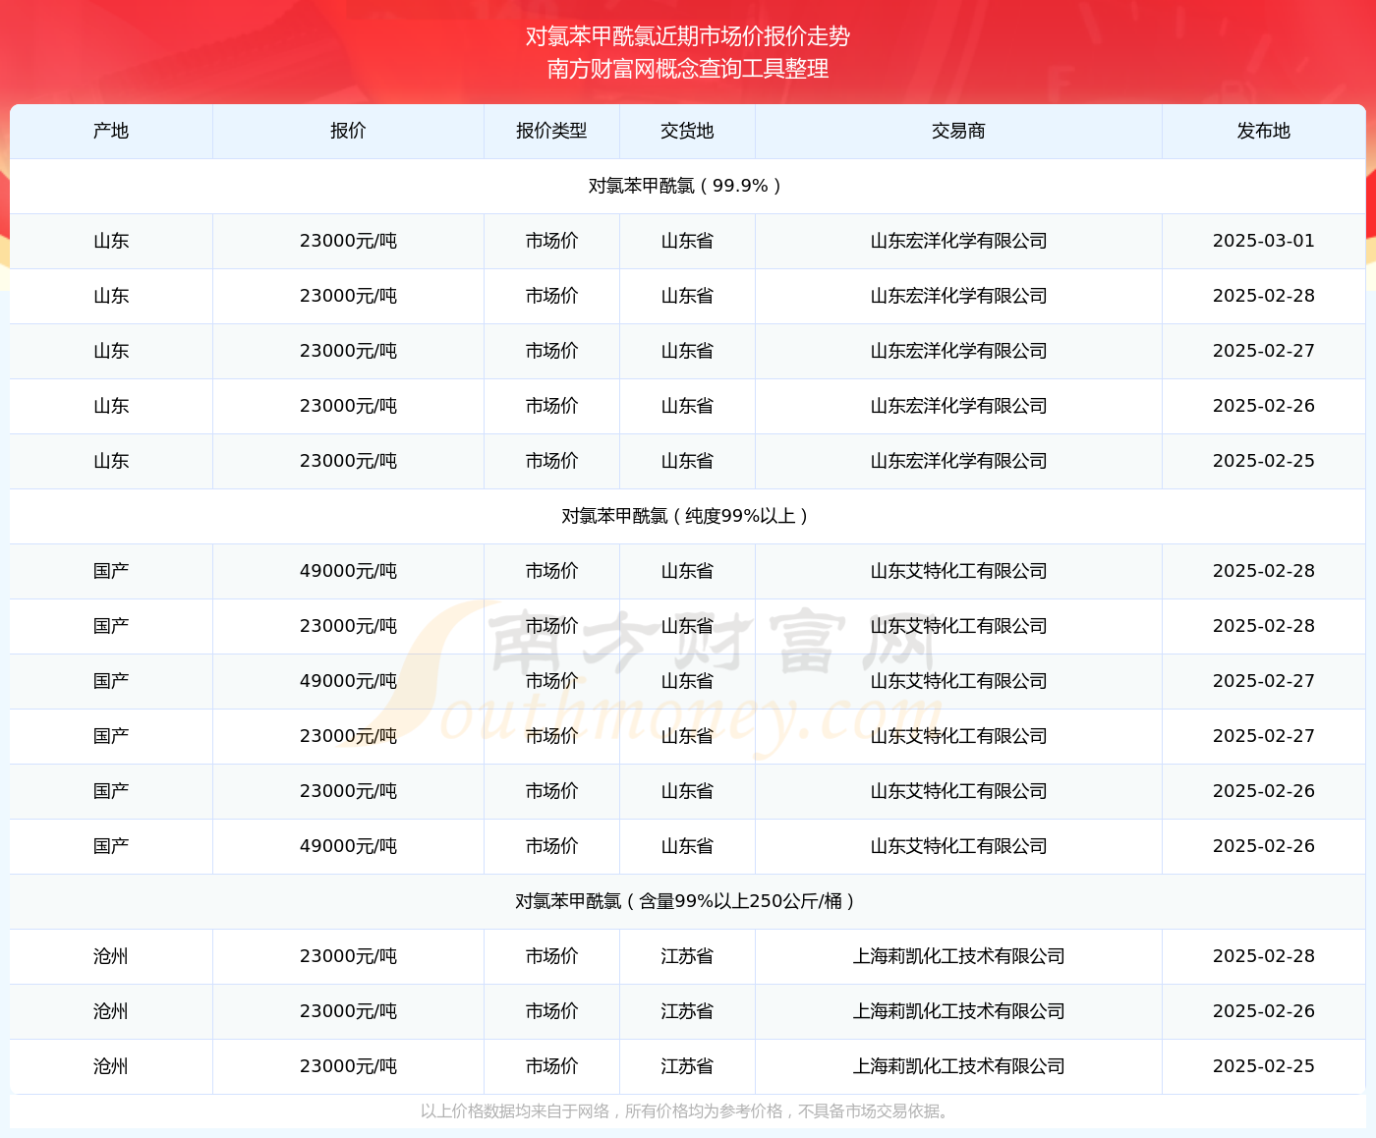Click 山东省 in the 山东 2025-02-27 row
The image size is (1376, 1138).
pyautogui.click(x=687, y=351)
